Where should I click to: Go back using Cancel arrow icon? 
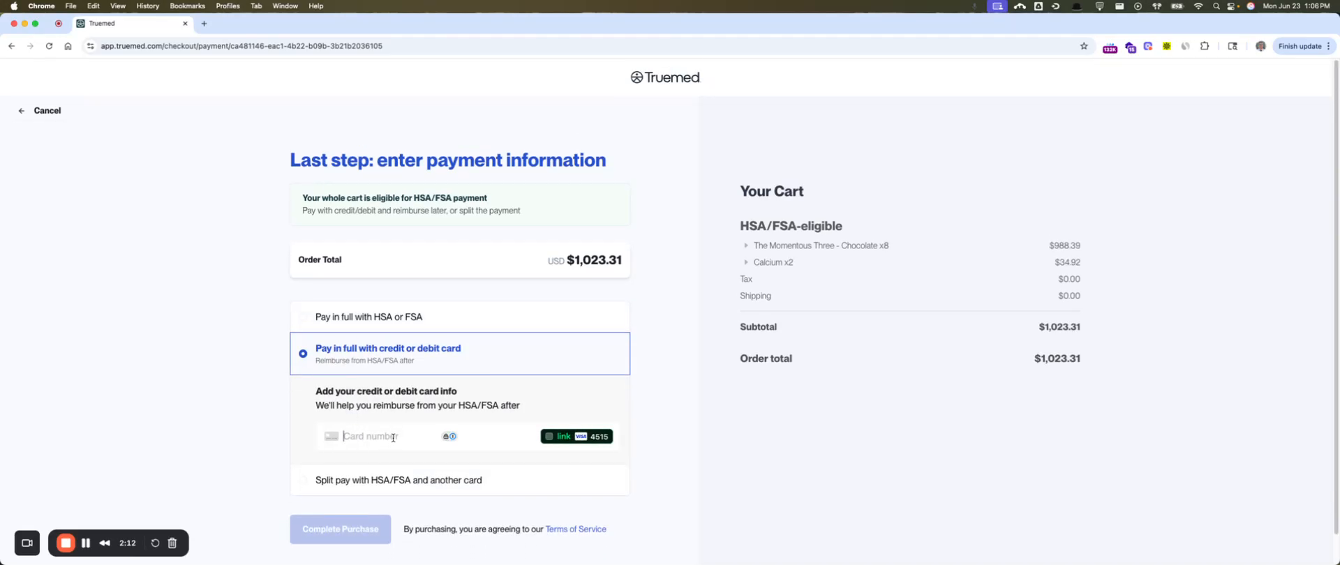tap(22, 111)
